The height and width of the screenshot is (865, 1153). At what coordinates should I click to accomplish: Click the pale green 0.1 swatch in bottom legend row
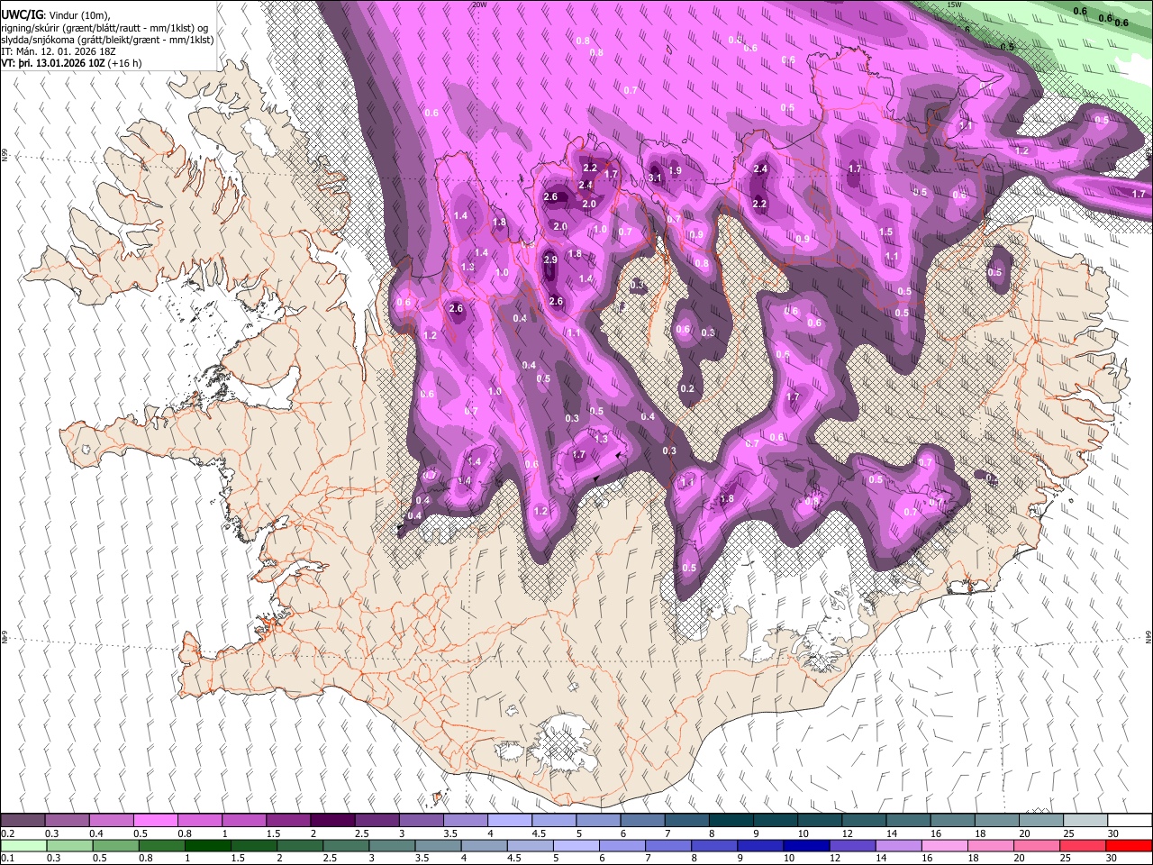click(x=23, y=845)
